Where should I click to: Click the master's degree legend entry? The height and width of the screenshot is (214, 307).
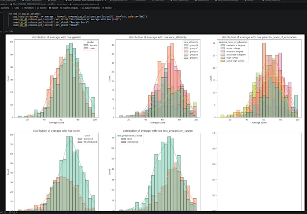point(232,51)
